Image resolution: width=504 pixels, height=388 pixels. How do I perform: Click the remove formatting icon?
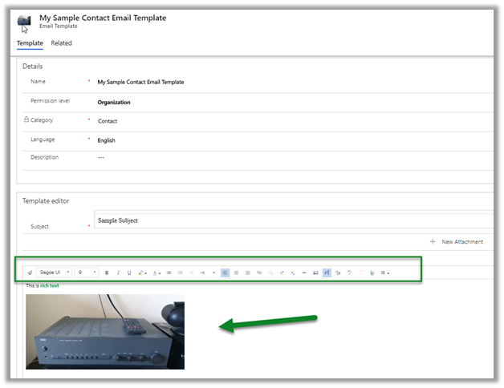[372, 273]
